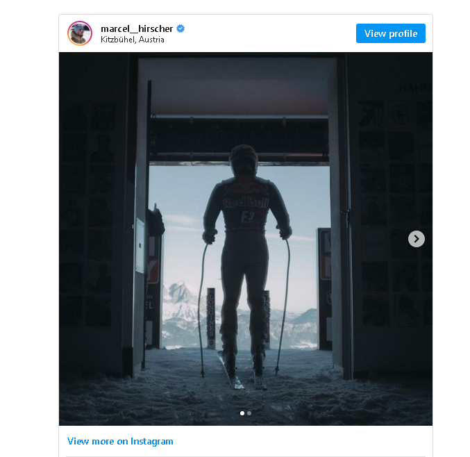
Task: Select the first carousel dot indicator
Action: click(x=242, y=413)
